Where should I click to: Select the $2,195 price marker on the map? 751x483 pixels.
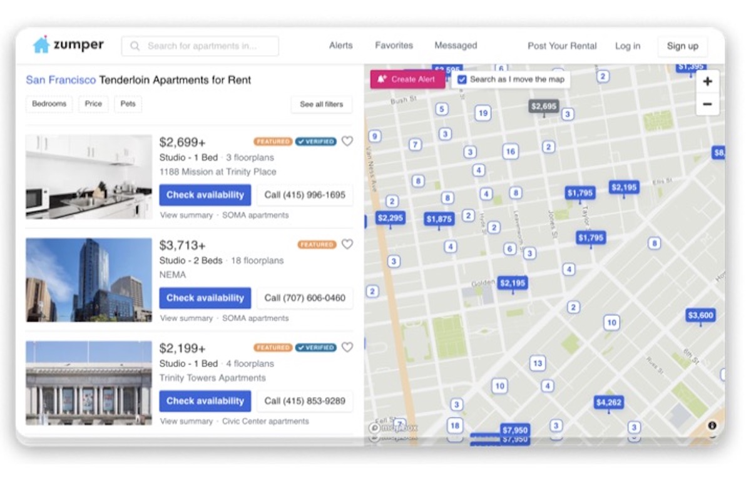624,186
